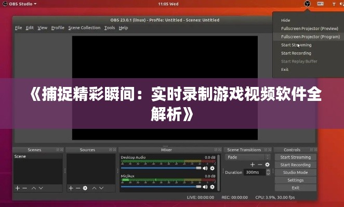Open the system volume icon in top bar

(x=341, y=4)
